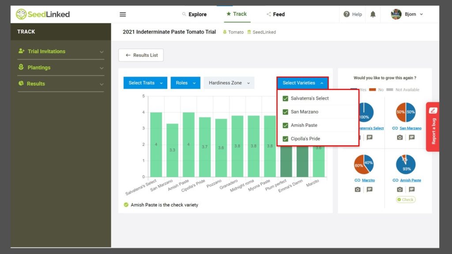Click the green check variety icon
452x254 pixels.
[126, 205]
